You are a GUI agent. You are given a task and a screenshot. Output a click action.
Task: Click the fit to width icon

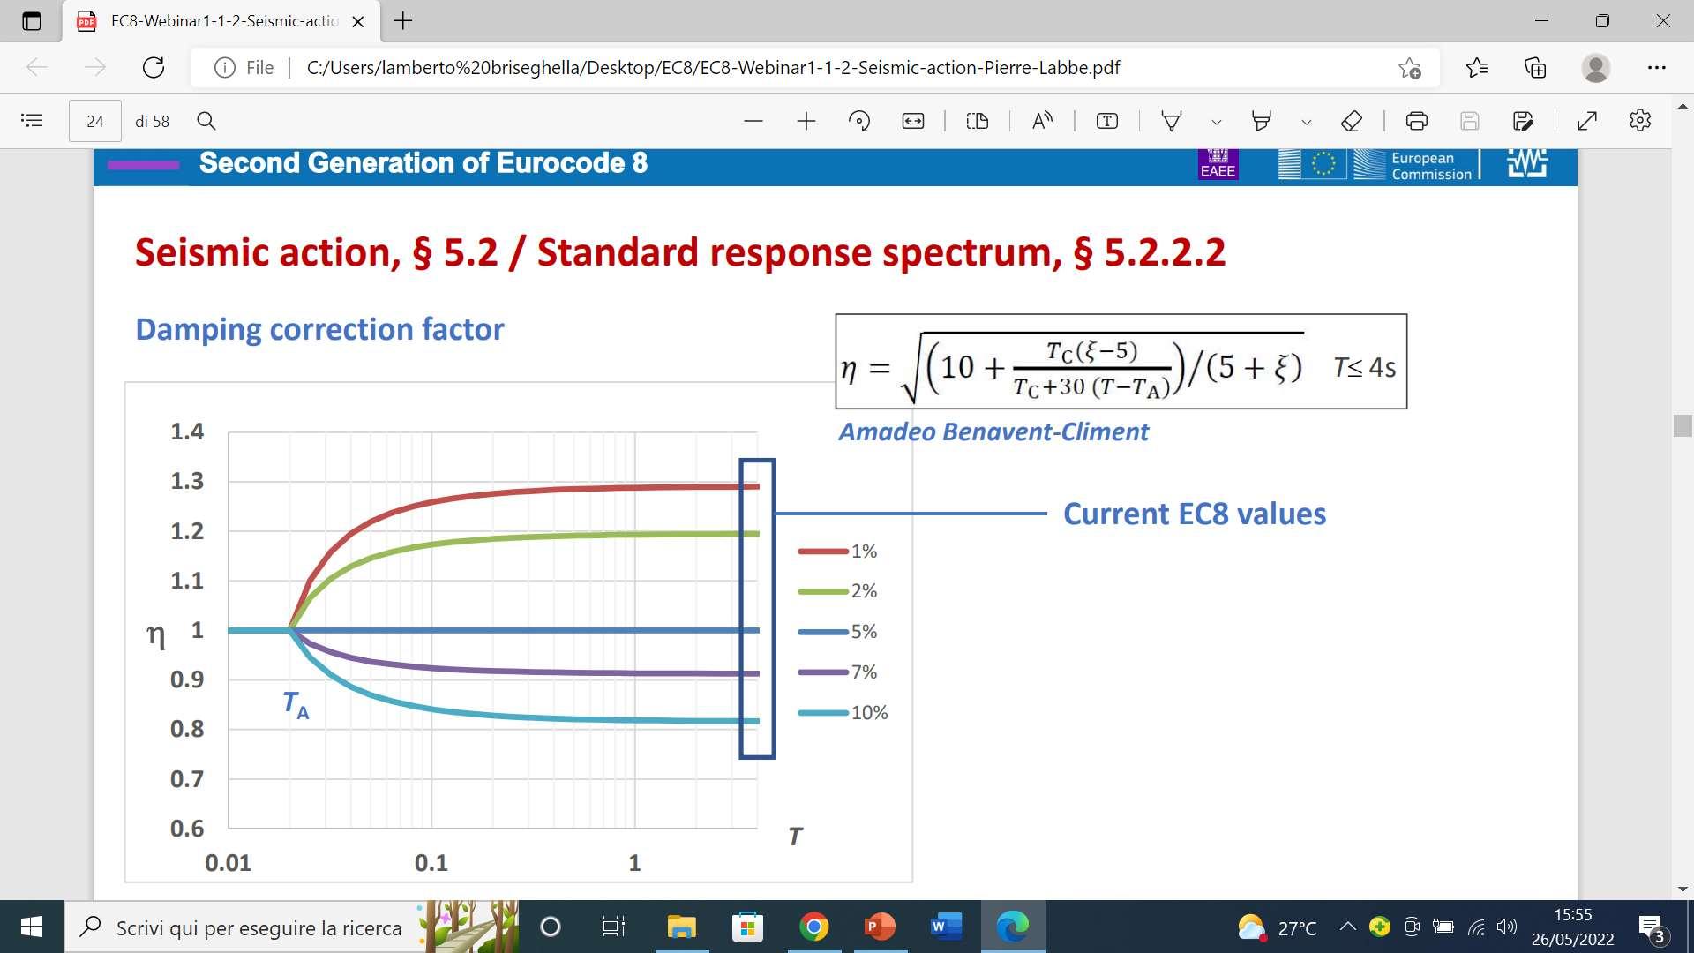(913, 121)
